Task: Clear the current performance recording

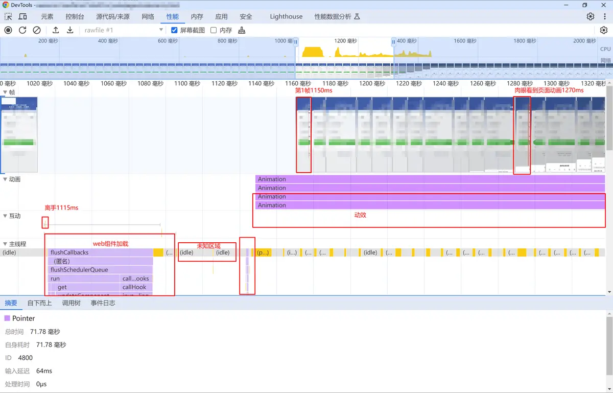Action: 37,30
